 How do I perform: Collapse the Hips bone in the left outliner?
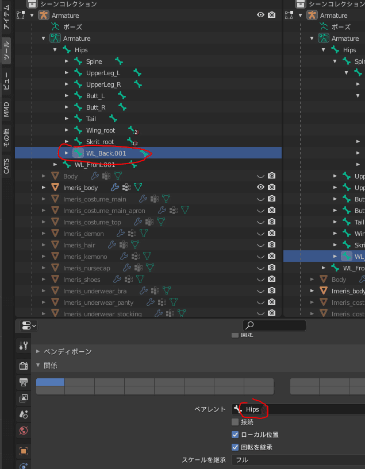tap(55, 50)
